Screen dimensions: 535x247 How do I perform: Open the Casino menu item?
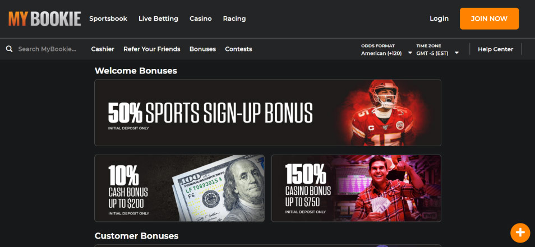[201, 18]
